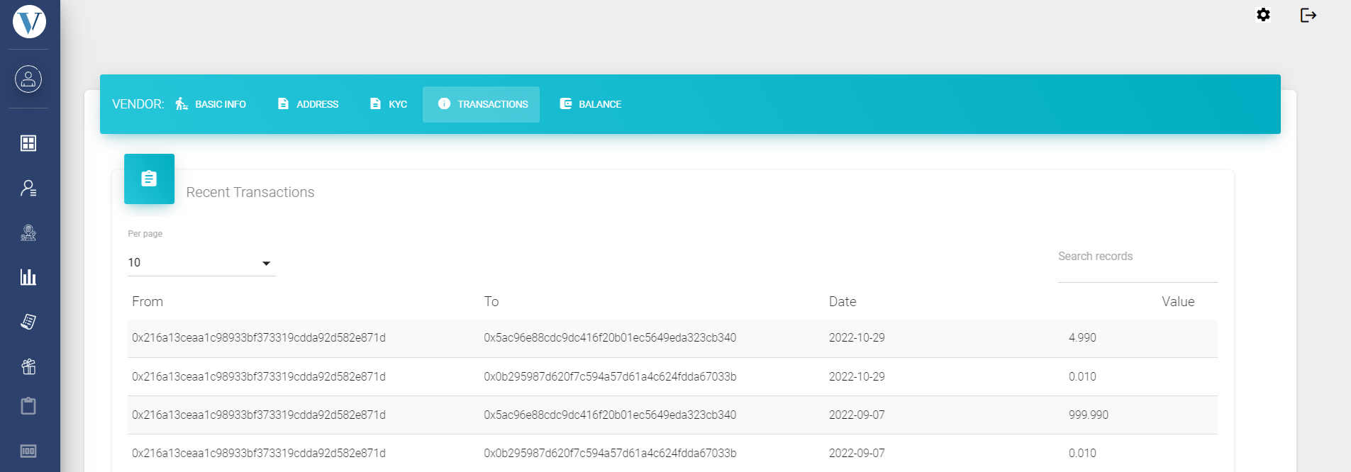The image size is (1351, 472).
Task: Expand the Per page dropdown arrow
Action: pos(267,264)
